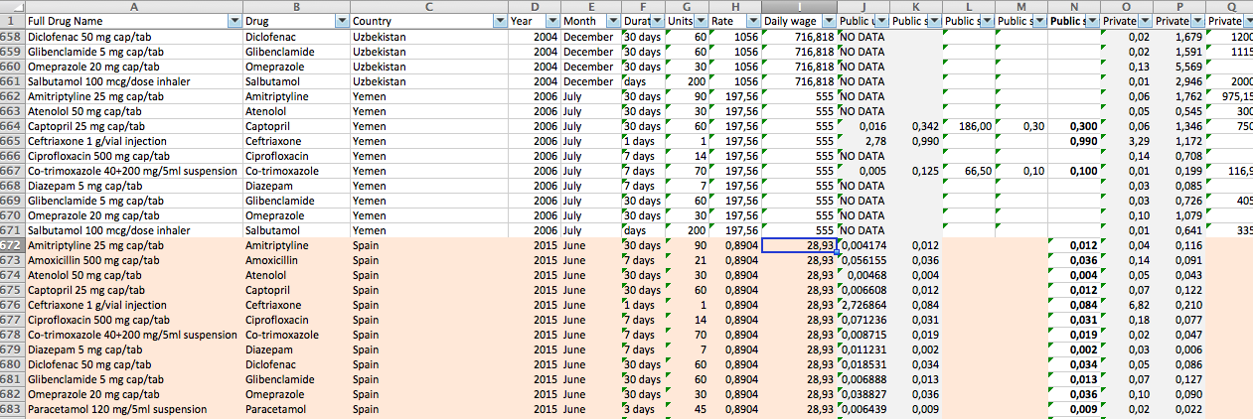Open the Duration filter dropdown in column F

[x=658, y=21]
